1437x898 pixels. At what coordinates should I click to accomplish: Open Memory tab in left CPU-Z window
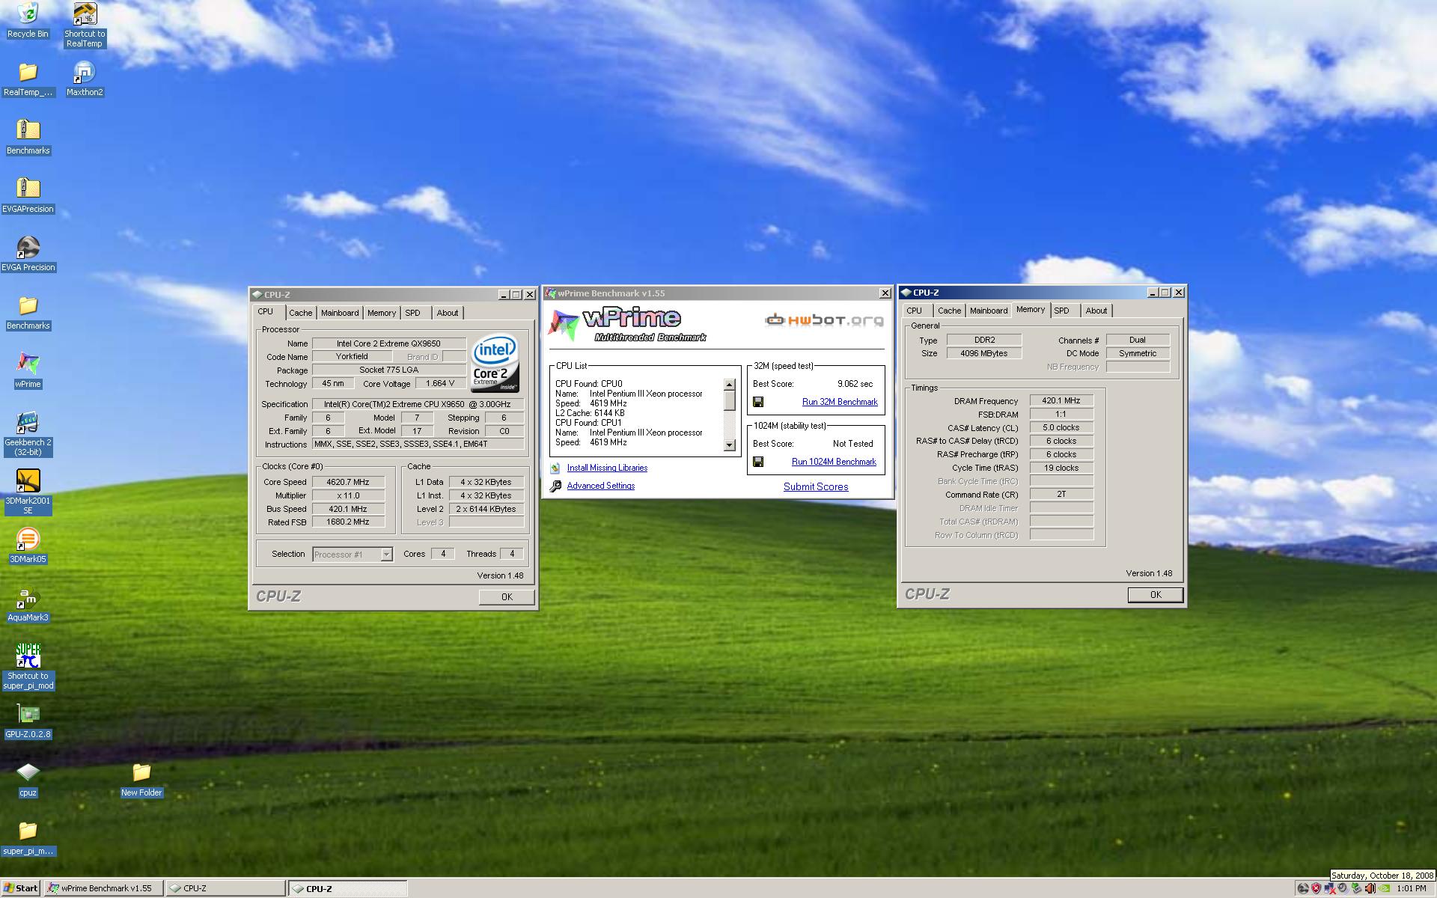pos(382,313)
